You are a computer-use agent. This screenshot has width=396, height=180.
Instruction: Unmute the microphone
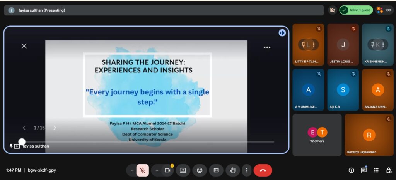tap(142, 170)
